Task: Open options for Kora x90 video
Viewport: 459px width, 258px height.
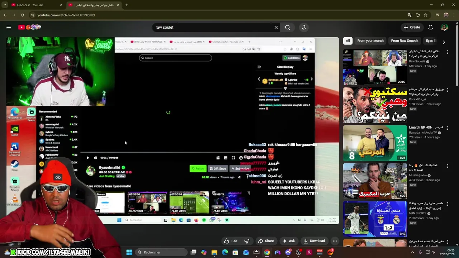Action: pos(448,90)
